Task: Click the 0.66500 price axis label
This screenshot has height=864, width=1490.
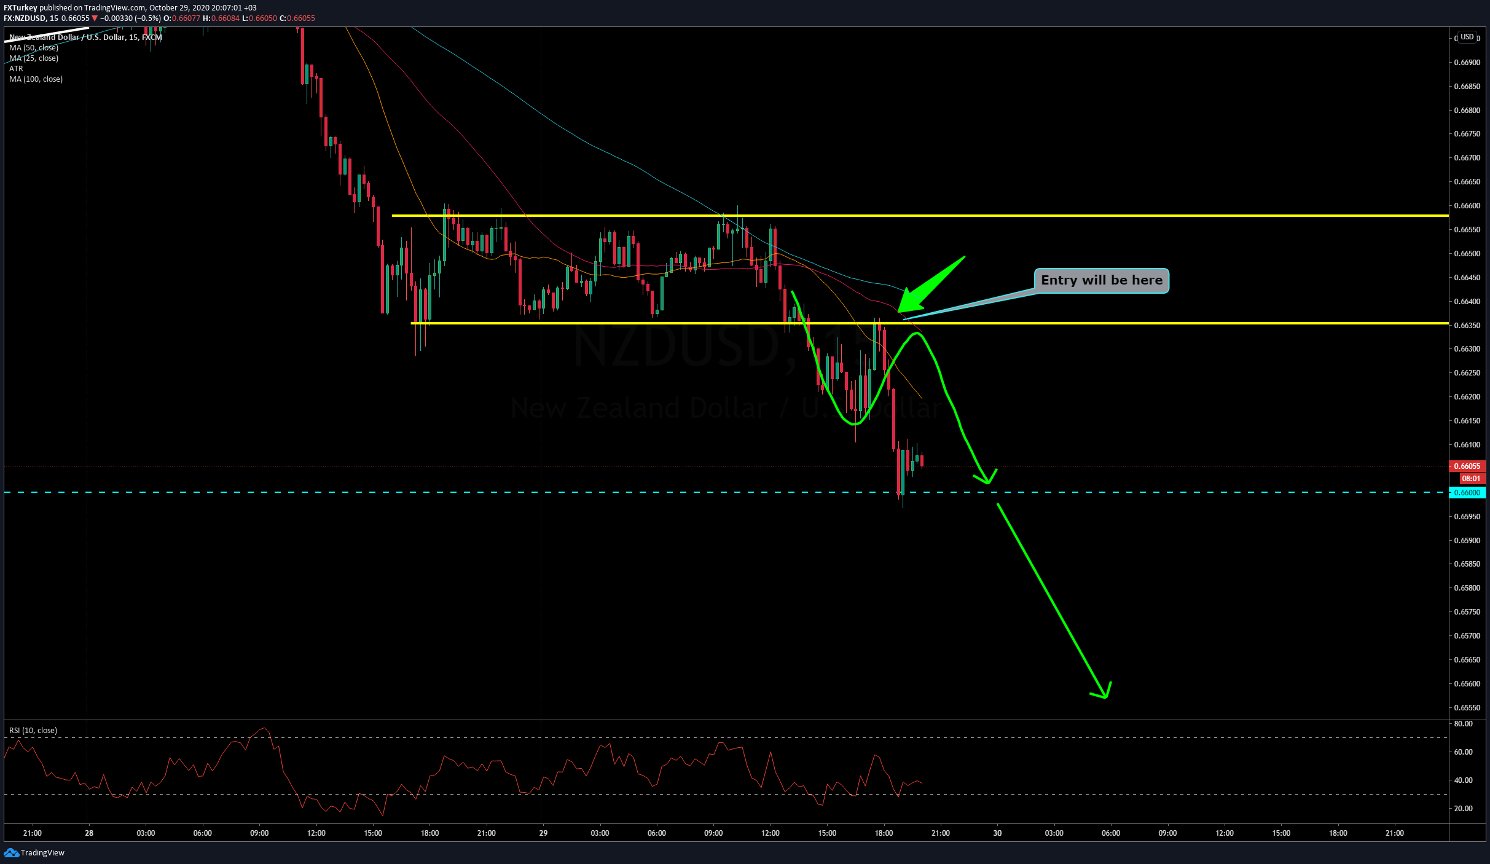Action: coord(1467,254)
